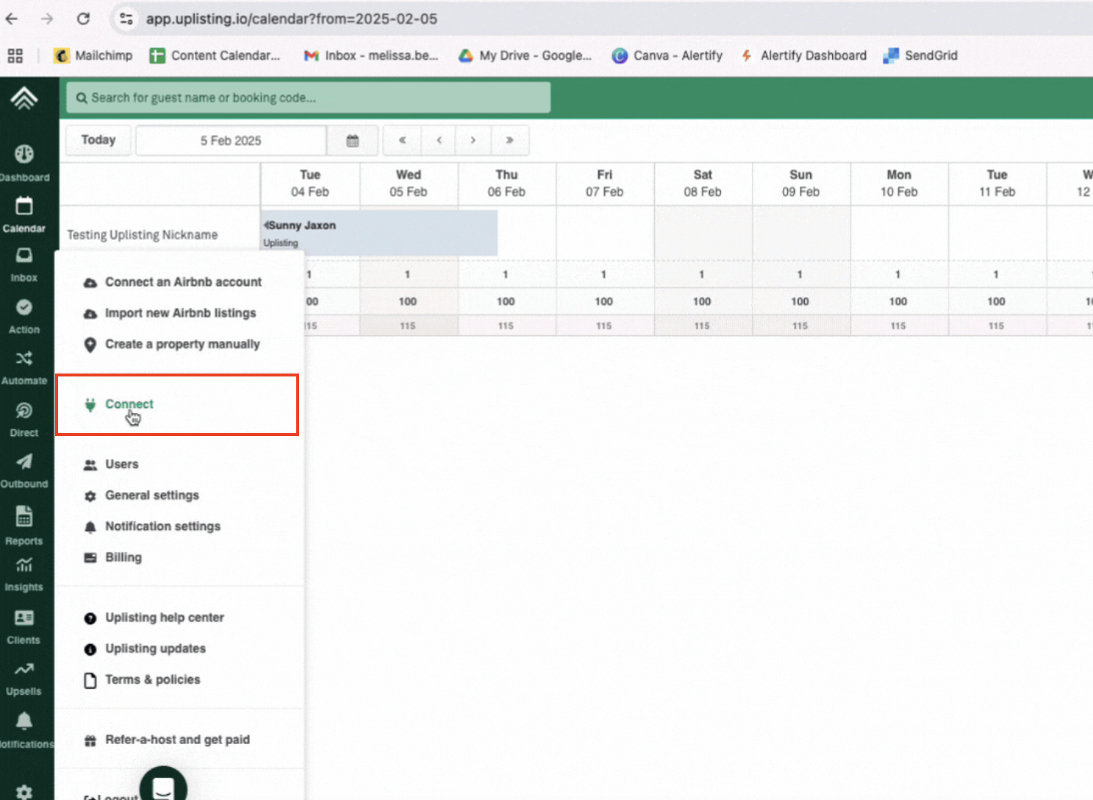1093x800 pixels.
Task: Open the Automate shuffle icon
Action: click(x=24, y=359)
